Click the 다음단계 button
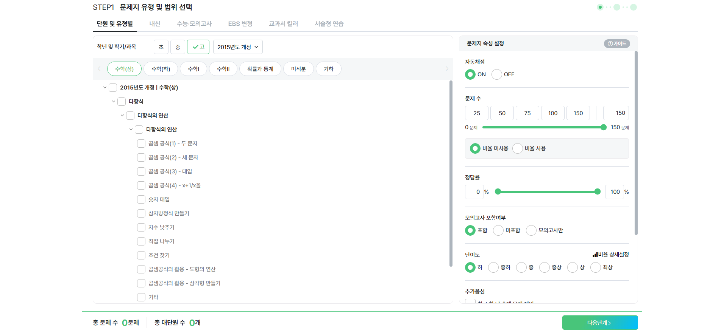The image size is (724, 332). pyautogui.click(x=600, y=323)
